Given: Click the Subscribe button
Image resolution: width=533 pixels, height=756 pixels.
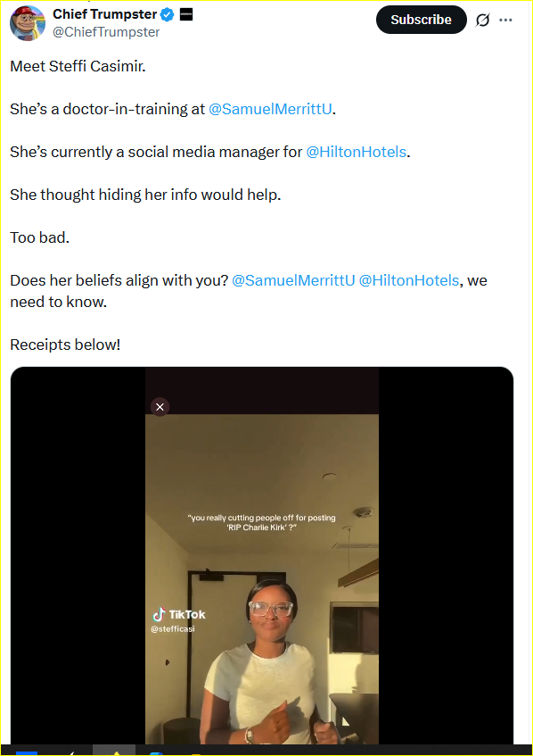Looking at the screenshot, I should (422, 20).
